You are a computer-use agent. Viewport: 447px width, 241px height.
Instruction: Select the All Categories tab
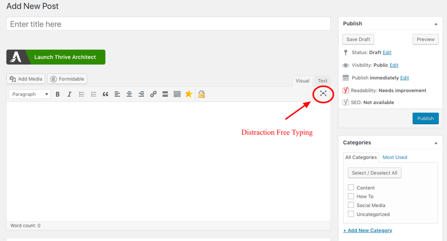click(361, 157)
